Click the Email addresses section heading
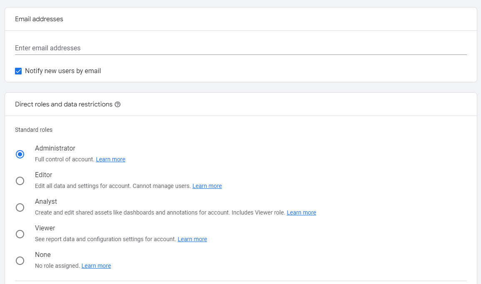This screenshot has width=481, height=284. 39,19
